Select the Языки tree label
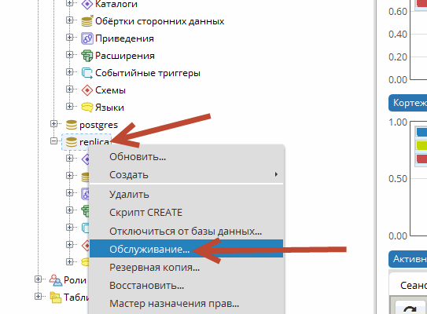Screen dimensions: 427x314 click(109, 108)
